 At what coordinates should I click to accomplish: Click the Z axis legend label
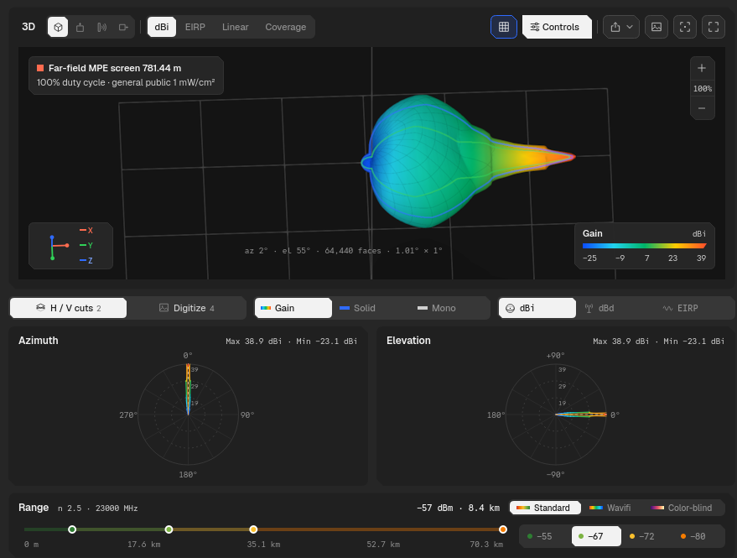(86, 260)
